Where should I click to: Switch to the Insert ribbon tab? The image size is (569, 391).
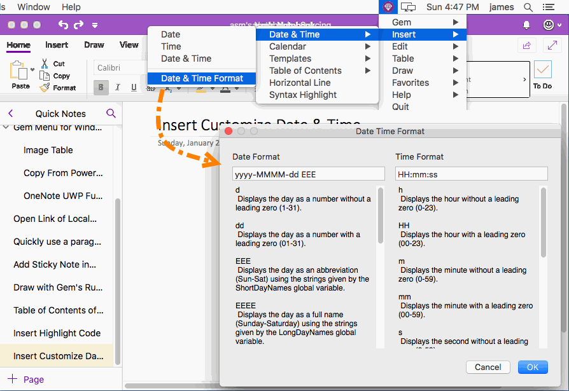[x=57, y=45]
